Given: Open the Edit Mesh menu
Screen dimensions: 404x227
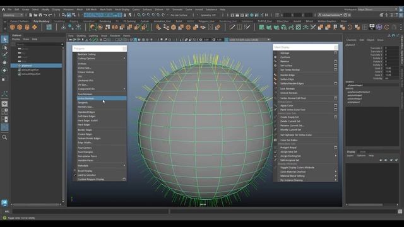Looking at the screenshot, I should [91, 9].
